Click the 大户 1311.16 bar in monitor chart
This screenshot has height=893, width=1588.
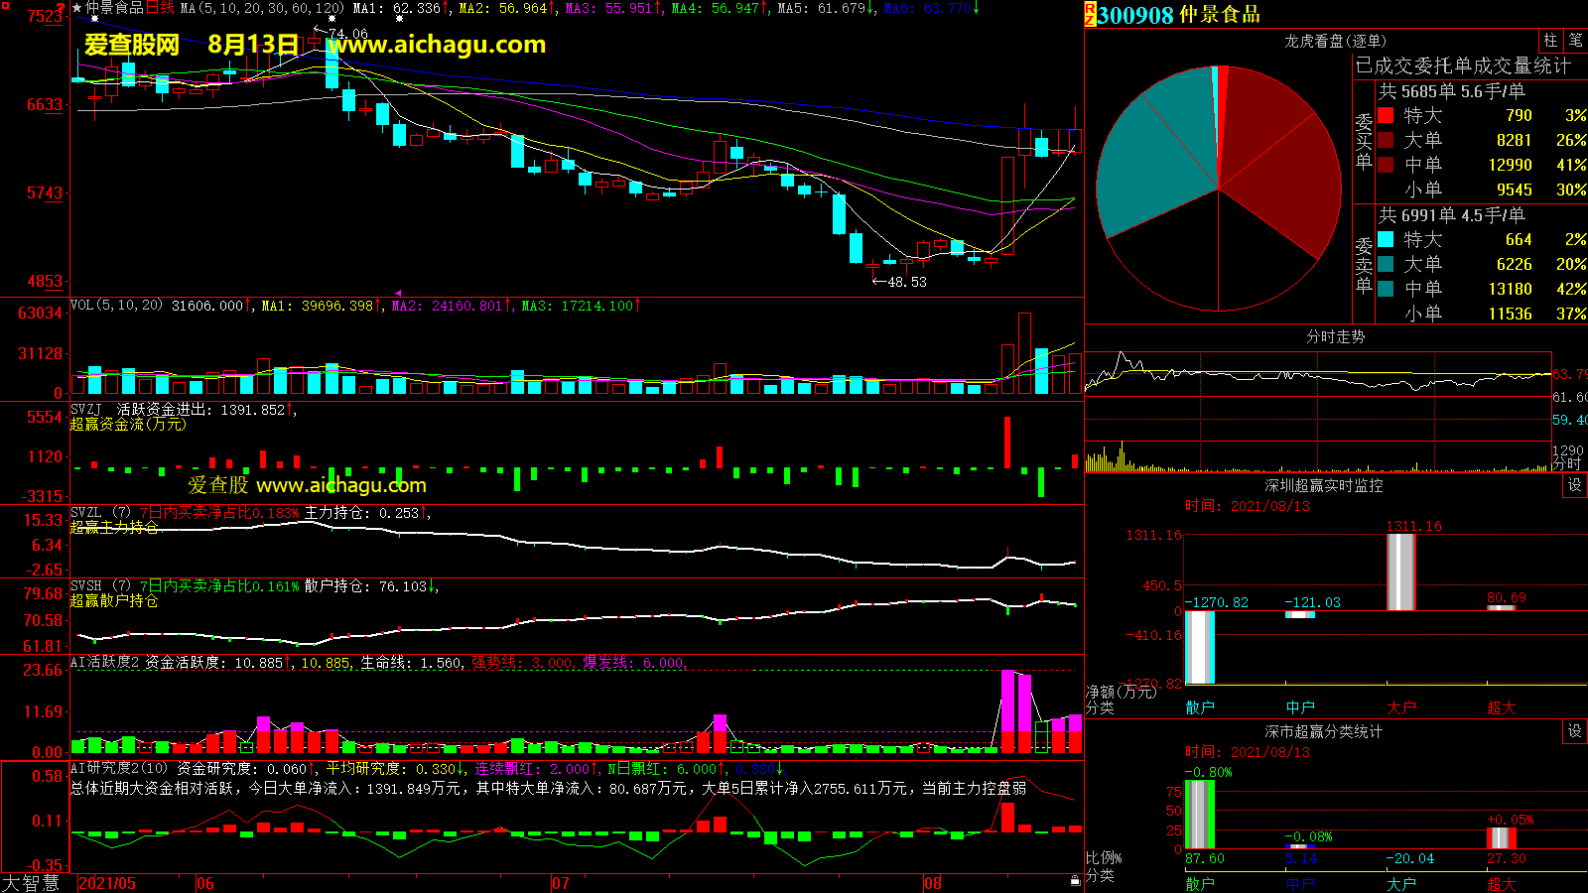click(1400, 573)
